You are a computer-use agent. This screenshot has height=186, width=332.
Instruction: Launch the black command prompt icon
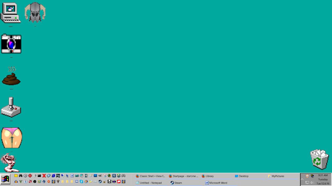(39, 176)
